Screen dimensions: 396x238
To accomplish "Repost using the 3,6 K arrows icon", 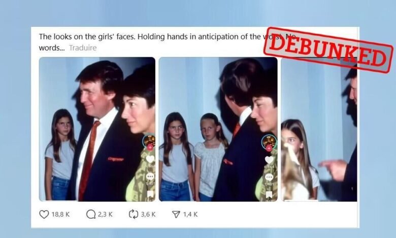I will 134,214.
